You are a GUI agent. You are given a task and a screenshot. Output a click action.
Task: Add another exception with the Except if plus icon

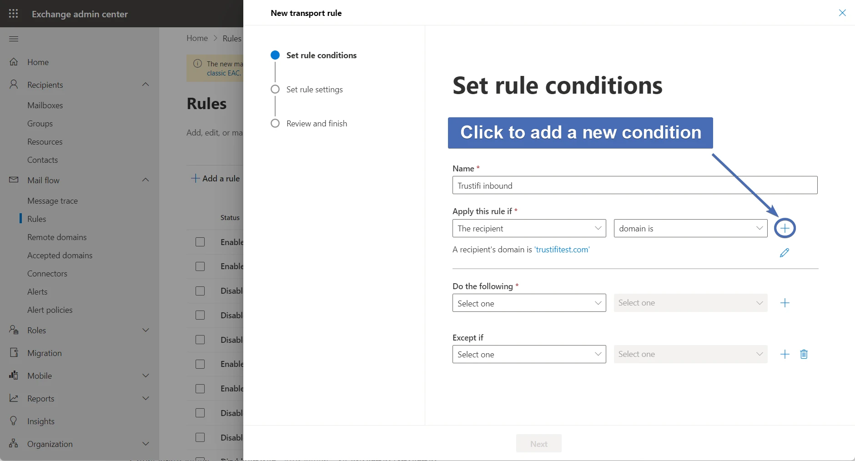785,354
